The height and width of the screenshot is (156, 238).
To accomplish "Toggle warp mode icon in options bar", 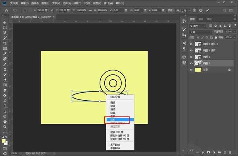I will [194, 10].
